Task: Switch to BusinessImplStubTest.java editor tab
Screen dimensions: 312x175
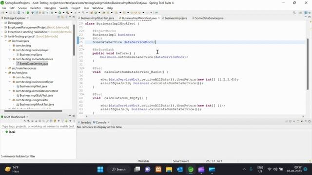Action: [97, 18]
